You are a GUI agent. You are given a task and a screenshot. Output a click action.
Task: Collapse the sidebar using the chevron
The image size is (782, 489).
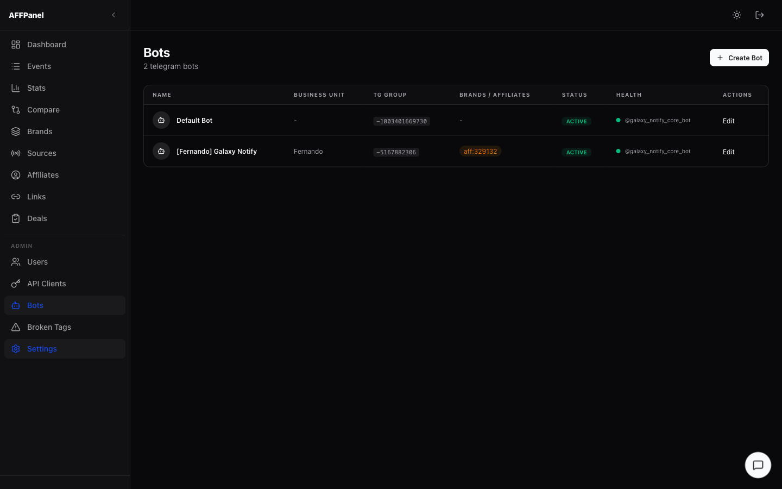point(113,15)
